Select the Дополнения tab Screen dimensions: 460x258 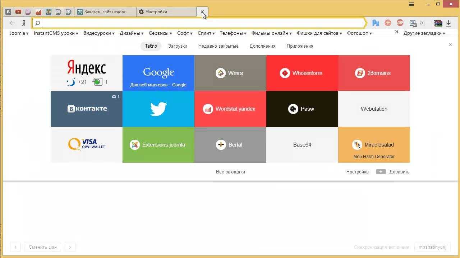(262, 46)
